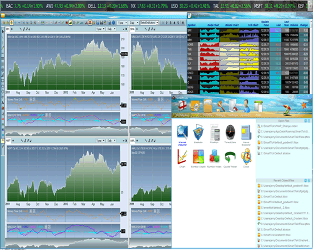Switch to the Files tab in launcher
The width and height of the screenshot is (313, 250).
259,115
